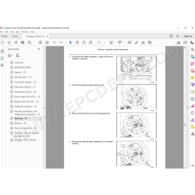Screen dimensions: 195x195
Task: Find the current bookmark icon
Action: [x=18, y=56]
